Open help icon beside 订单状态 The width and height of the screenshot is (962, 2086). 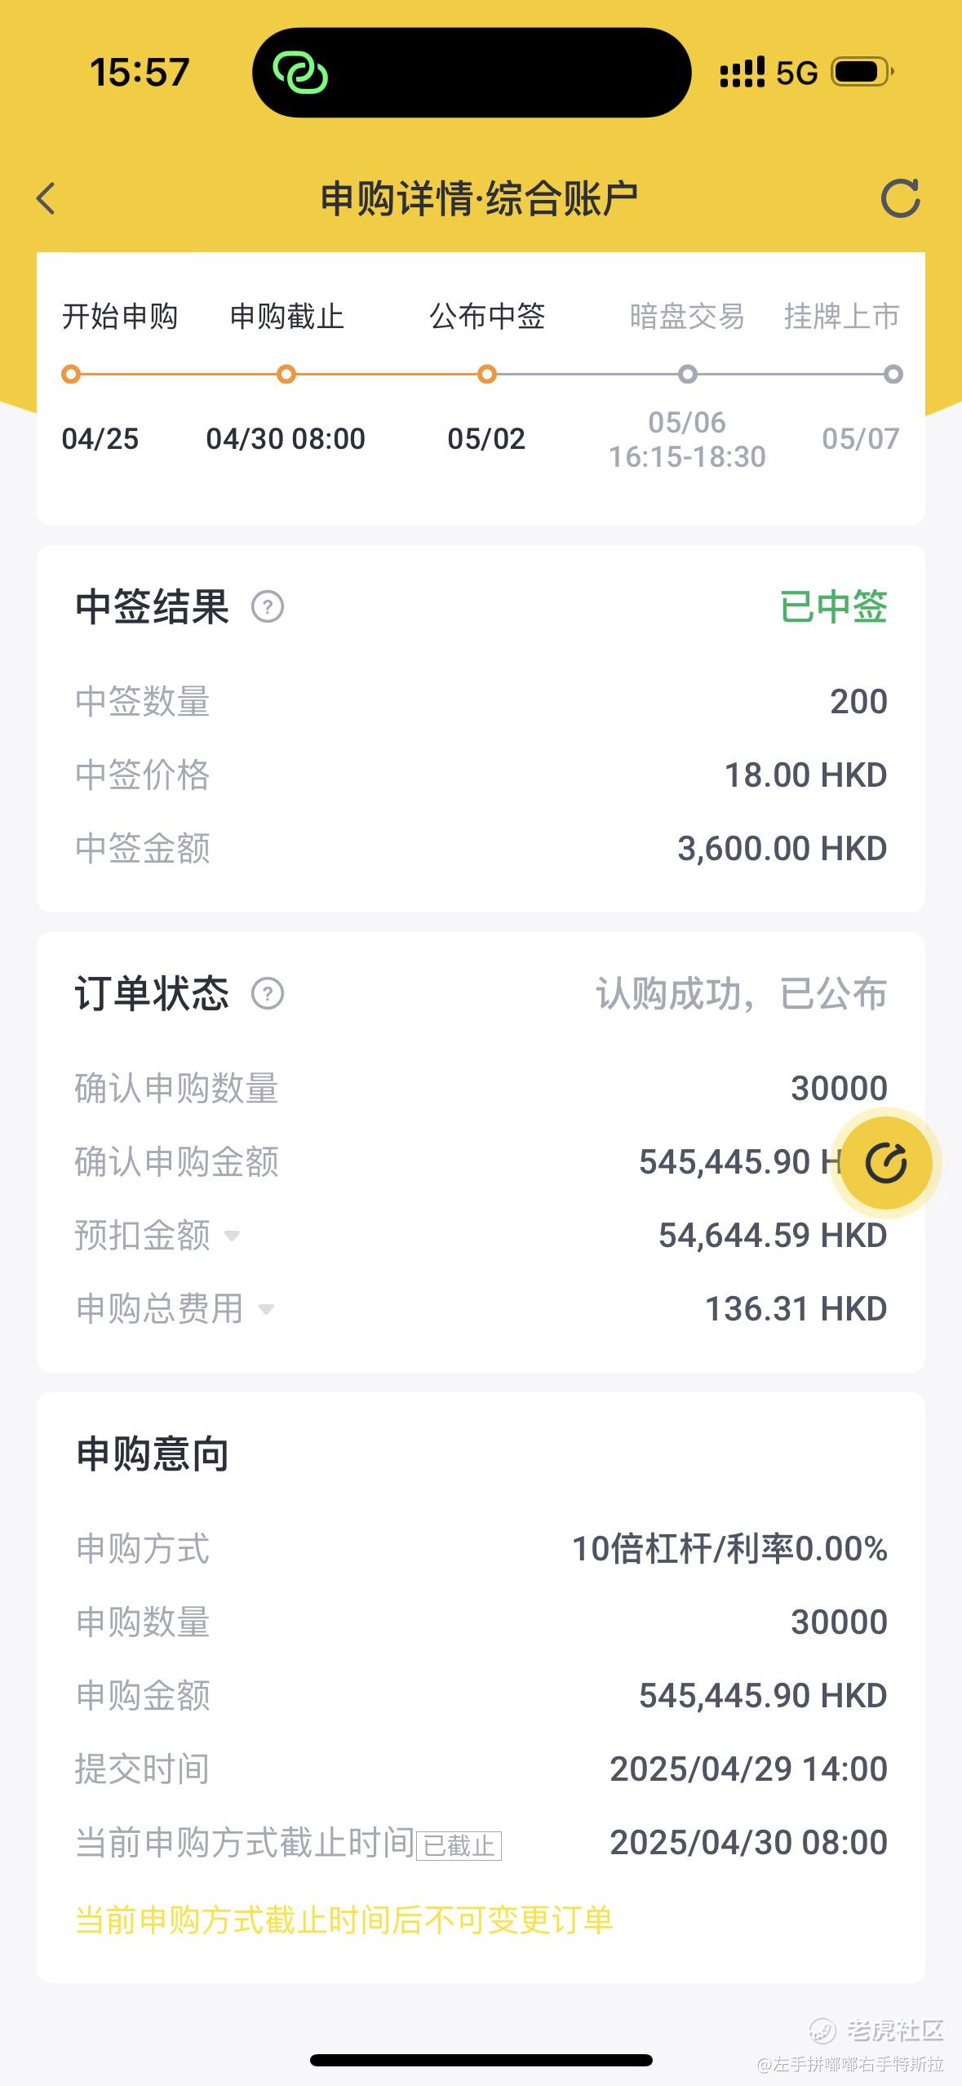(x=268, y=994)
